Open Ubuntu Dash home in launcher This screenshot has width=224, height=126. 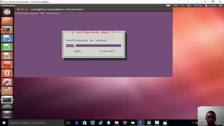(7, 12)
